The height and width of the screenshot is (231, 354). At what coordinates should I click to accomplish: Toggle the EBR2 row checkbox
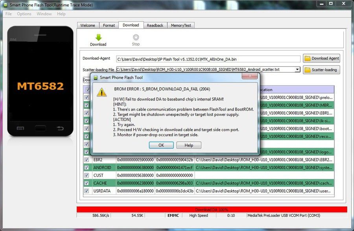point(87,160)
